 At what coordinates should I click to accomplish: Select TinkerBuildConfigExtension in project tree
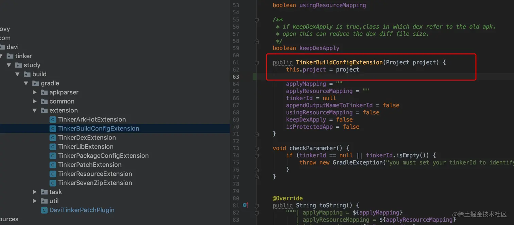click(x=99, y=129)
